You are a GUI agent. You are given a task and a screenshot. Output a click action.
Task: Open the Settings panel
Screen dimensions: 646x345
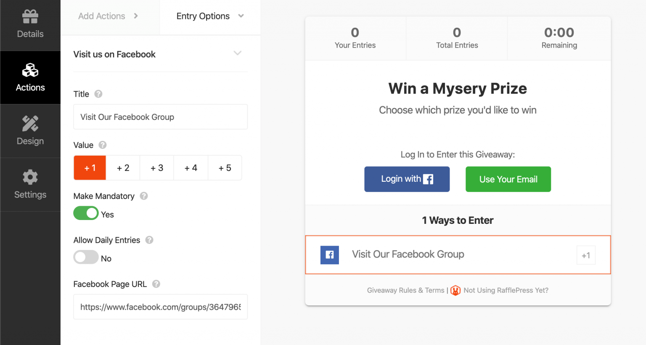[30, 185]
